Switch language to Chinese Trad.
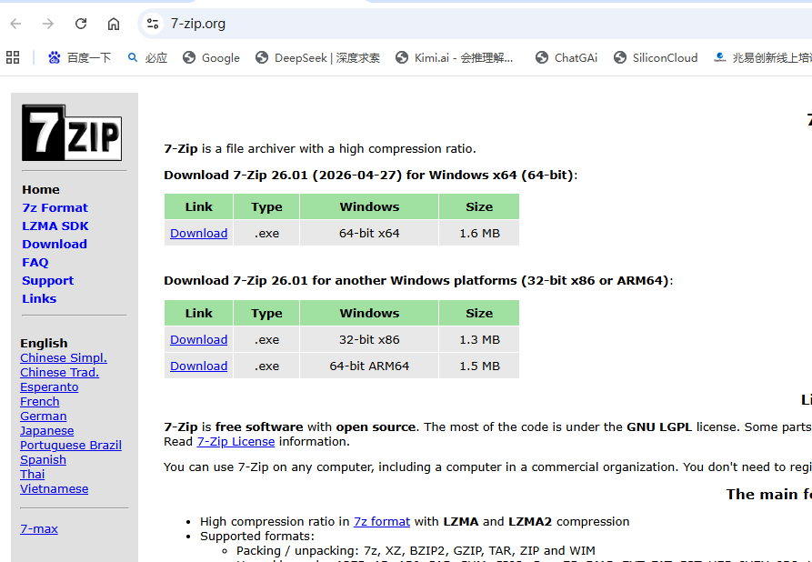 point(59,373)
